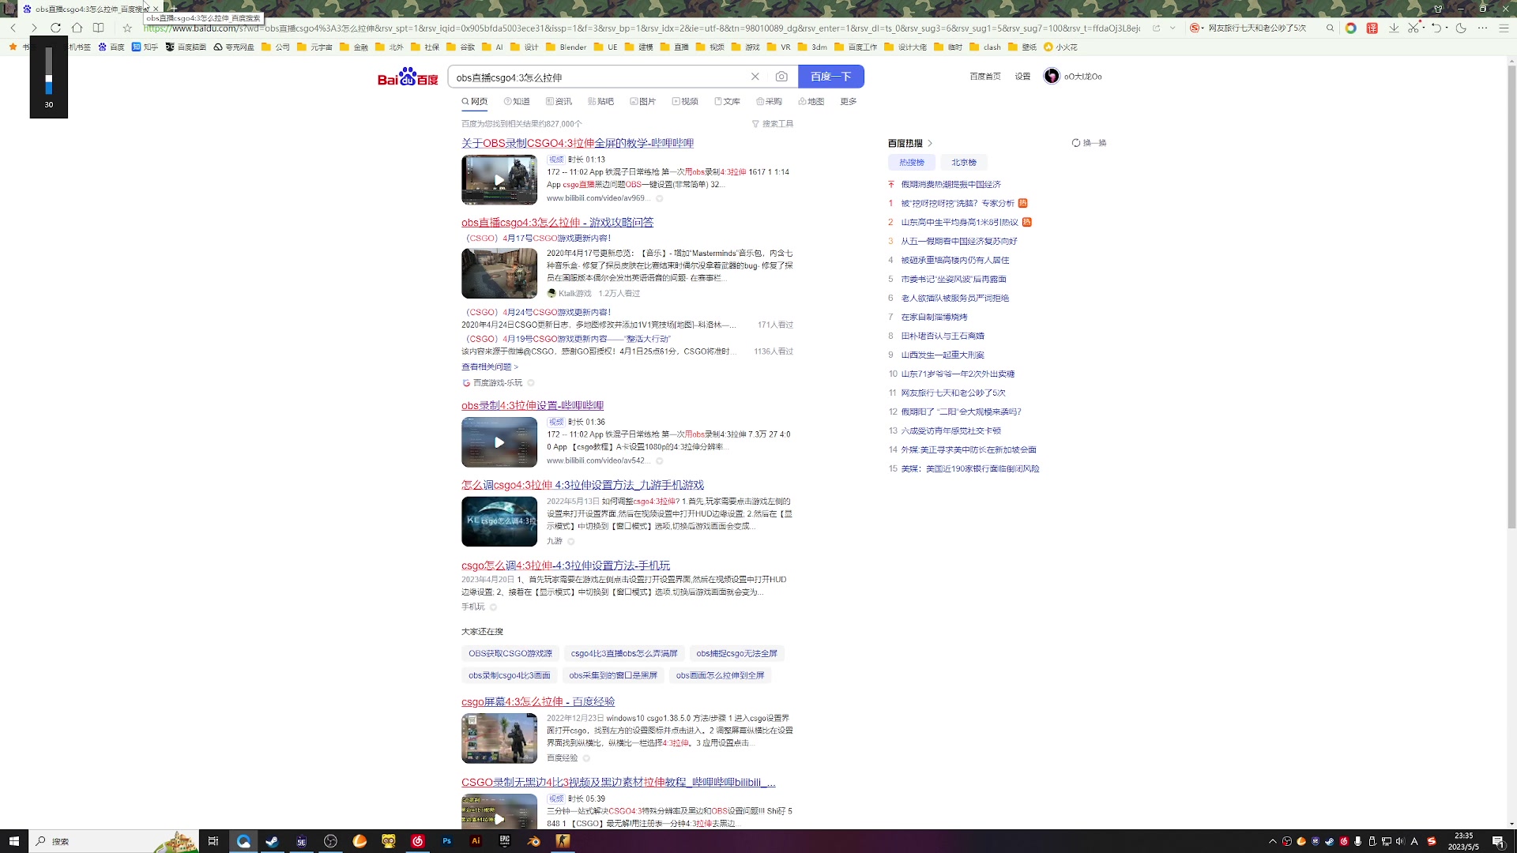
Task: Expand 查看相关问题 link
Action: pos(490,366)
